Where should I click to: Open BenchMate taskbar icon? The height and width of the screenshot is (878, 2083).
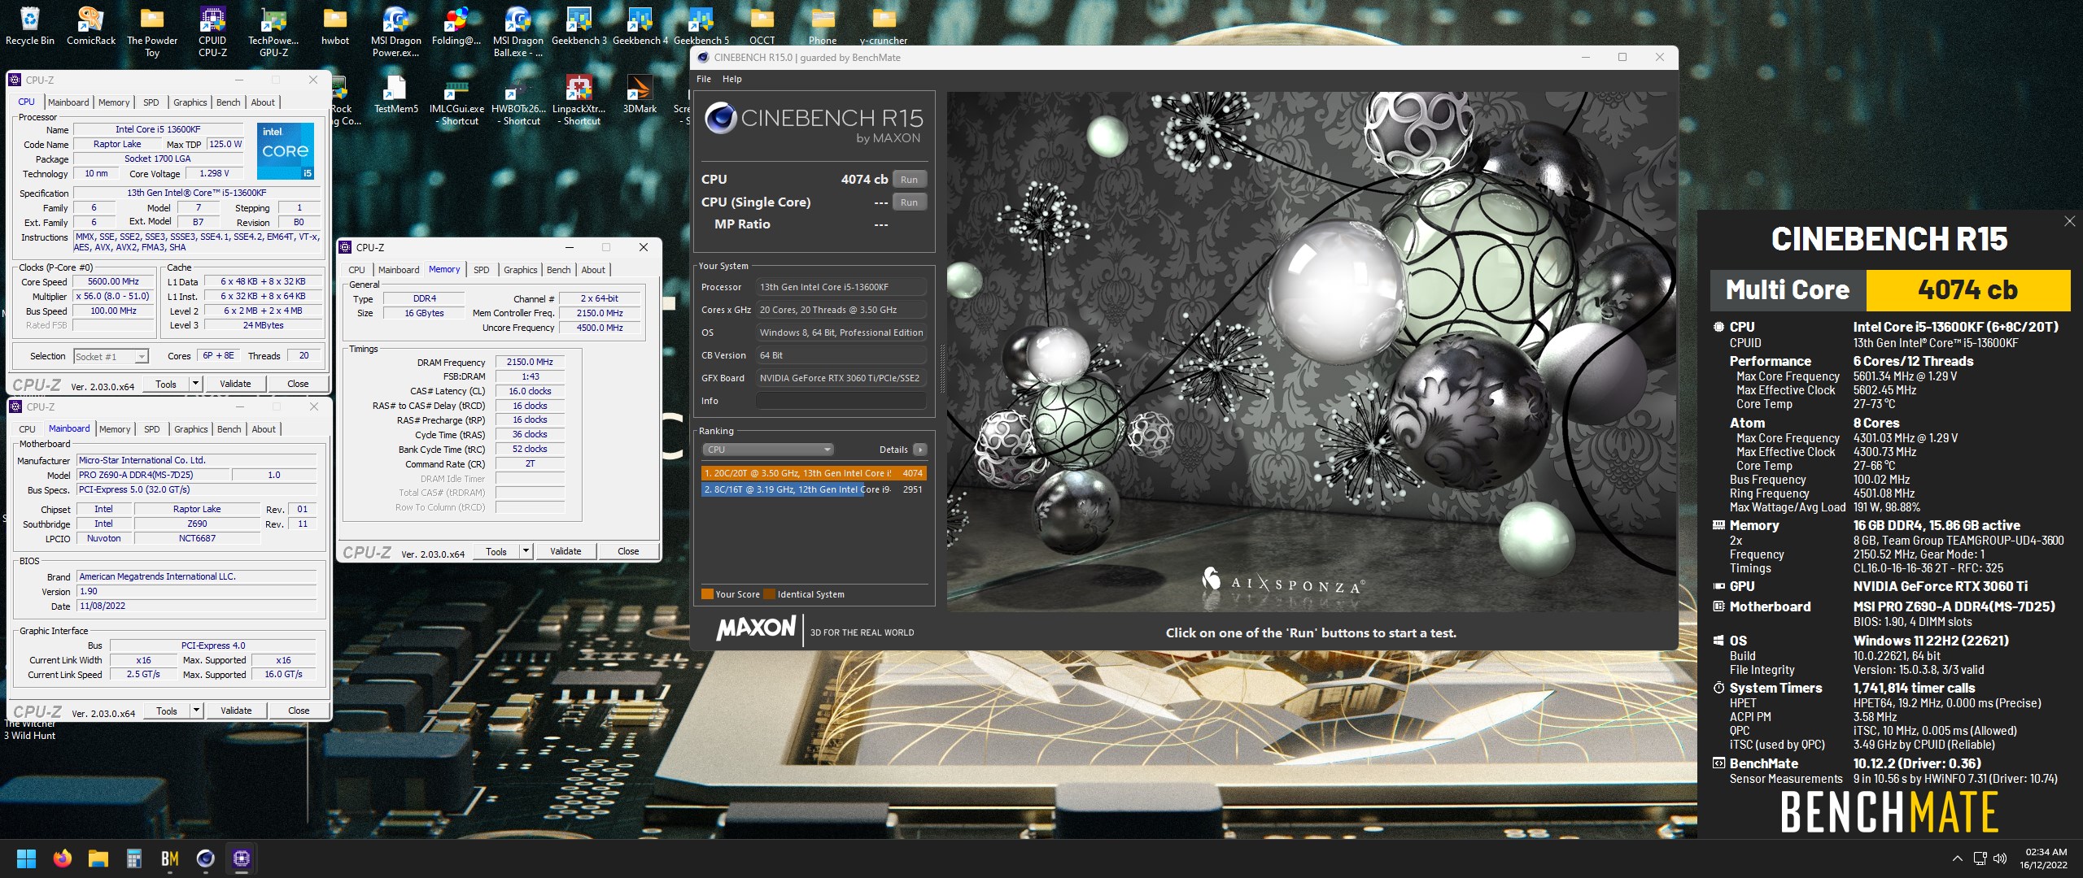click(x=169, y=858)
